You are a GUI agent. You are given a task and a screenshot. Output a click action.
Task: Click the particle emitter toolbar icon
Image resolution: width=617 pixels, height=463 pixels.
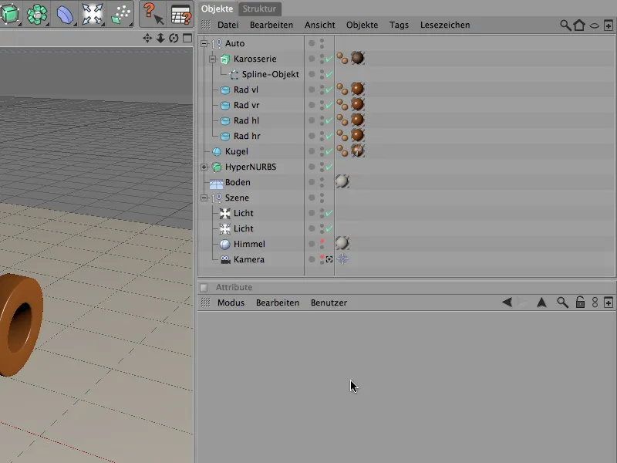[121, 14]
